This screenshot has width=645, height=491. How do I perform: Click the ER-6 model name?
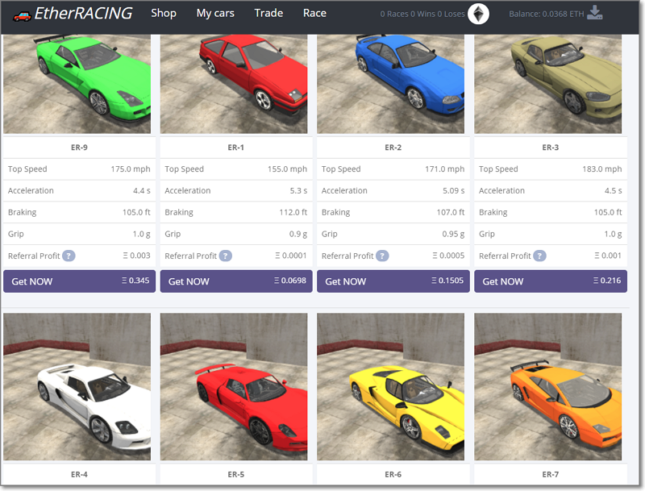click(x=393, y=474)
